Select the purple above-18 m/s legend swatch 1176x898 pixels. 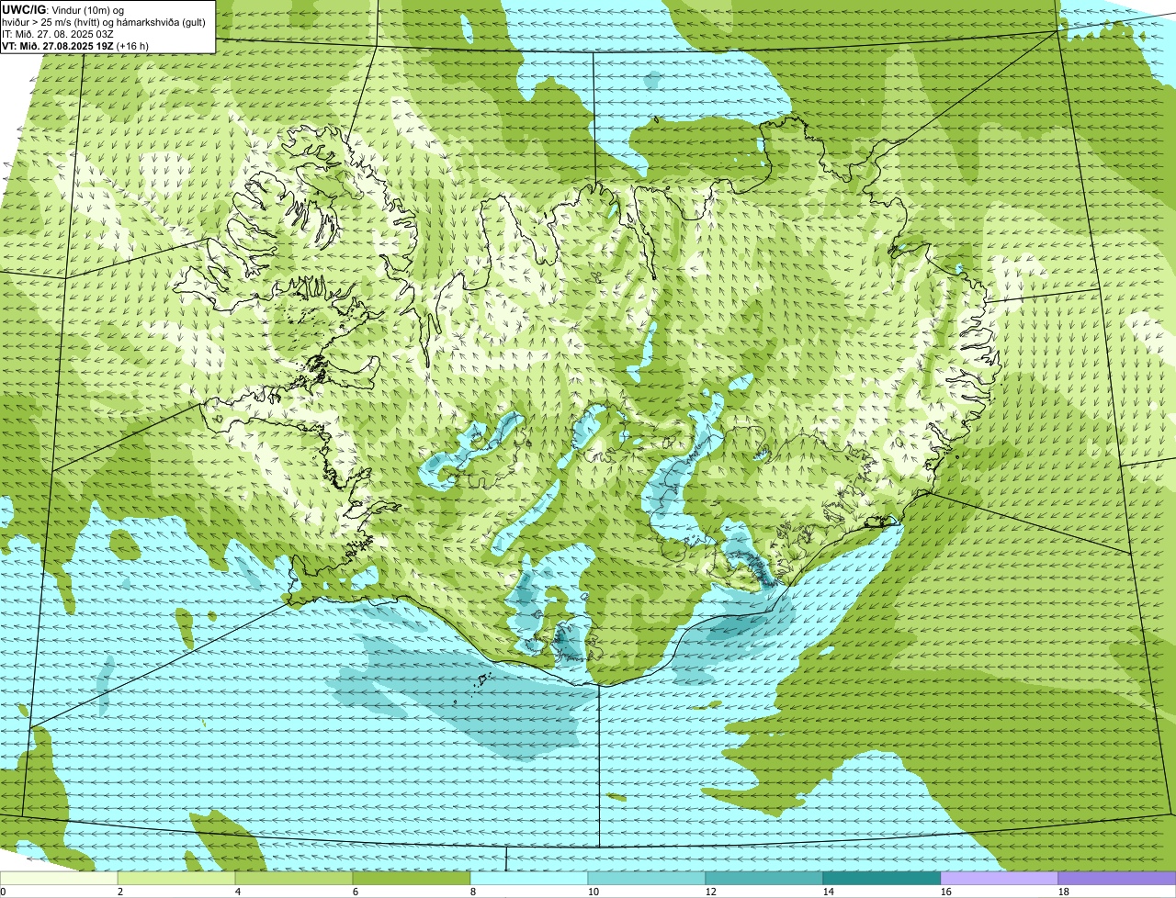(1117, 879)
